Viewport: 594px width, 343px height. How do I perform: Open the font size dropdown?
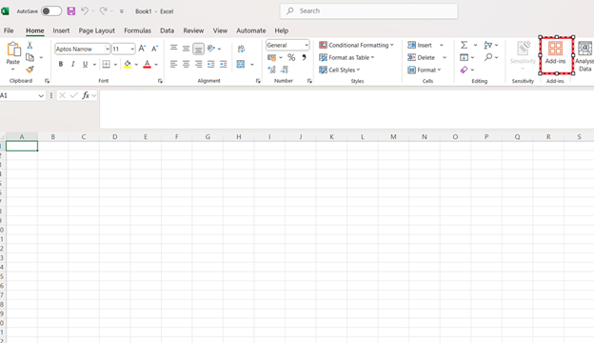[x=131, y=49]
